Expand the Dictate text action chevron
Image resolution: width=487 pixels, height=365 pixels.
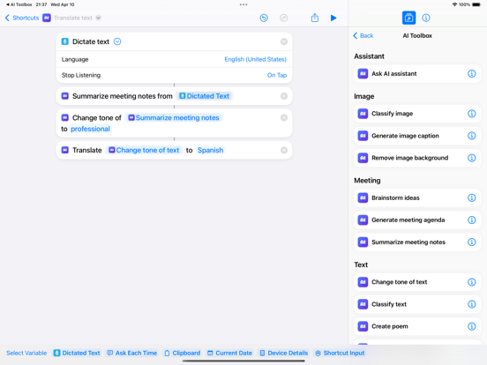(x=117, y=41)
